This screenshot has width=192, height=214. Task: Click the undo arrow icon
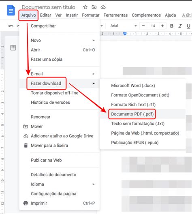(x=11, y=26)
